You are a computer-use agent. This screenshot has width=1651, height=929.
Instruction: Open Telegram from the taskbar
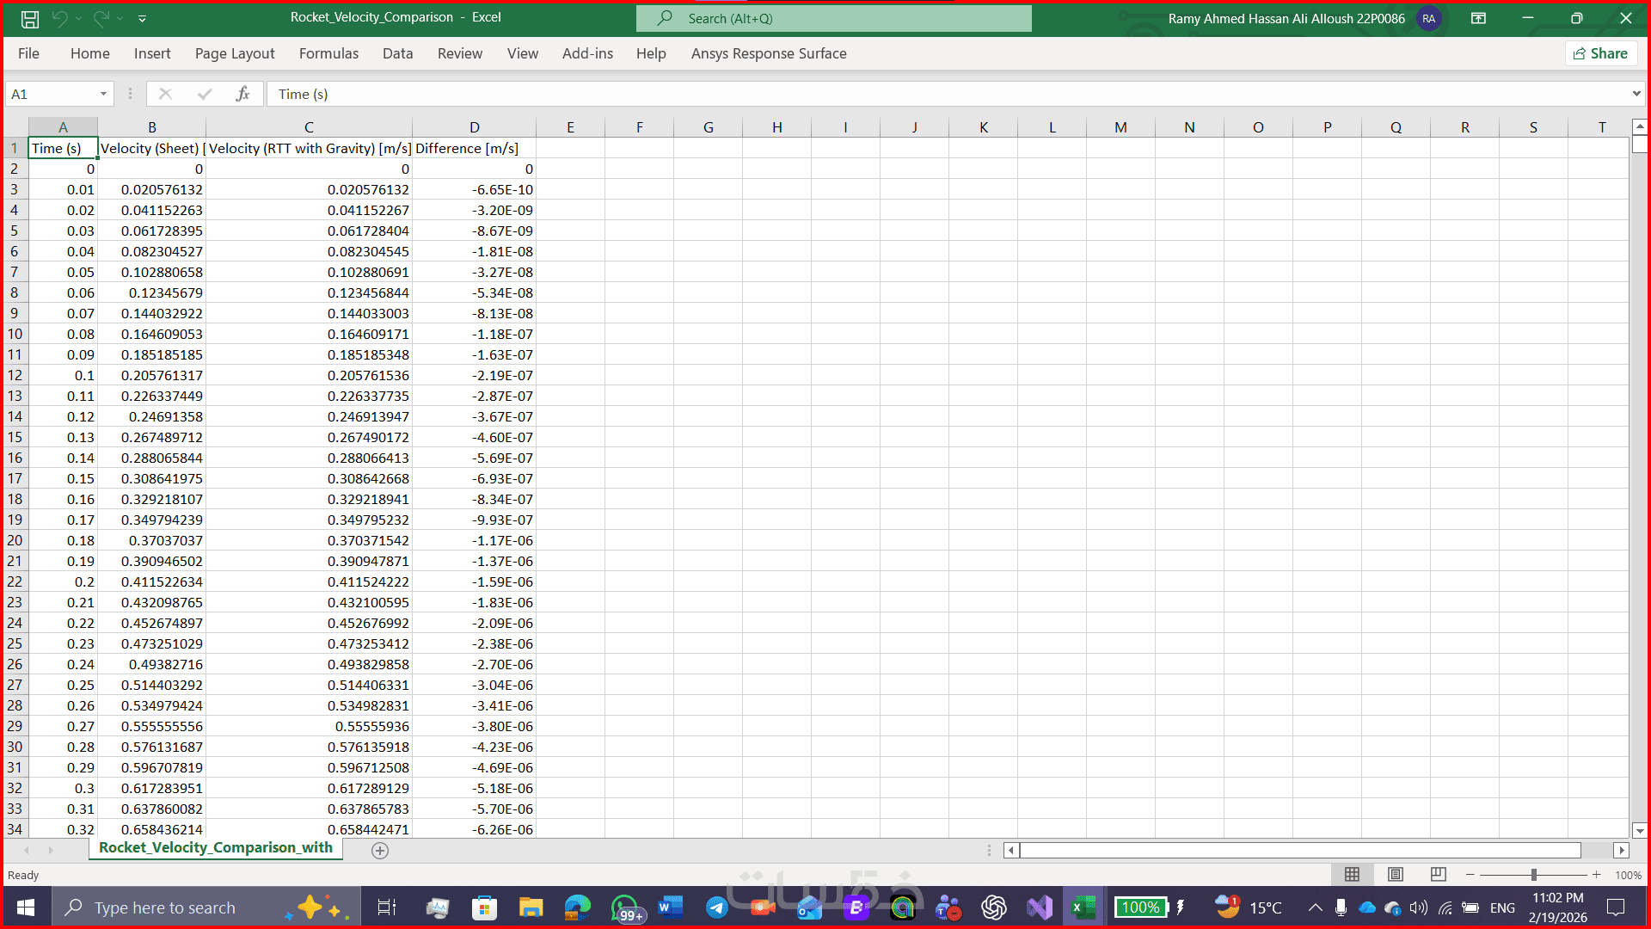716,907
